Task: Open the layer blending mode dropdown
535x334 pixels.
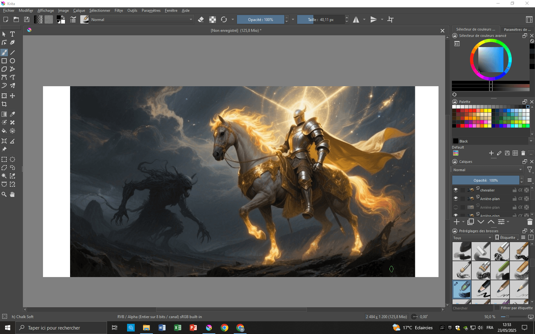Action: [x=488, y=170]
